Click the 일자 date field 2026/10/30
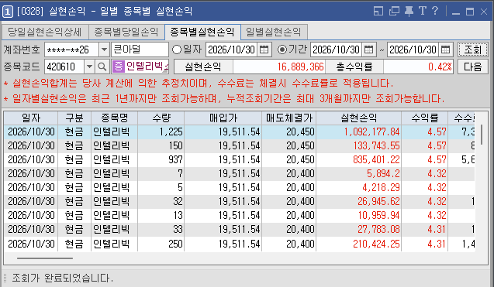494x287 pixels. [232, 50]
